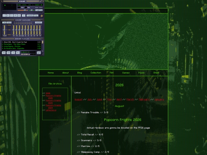Open the Blog nav item
Viewport: 207px width, 155px height.
(x=80, y=73)
